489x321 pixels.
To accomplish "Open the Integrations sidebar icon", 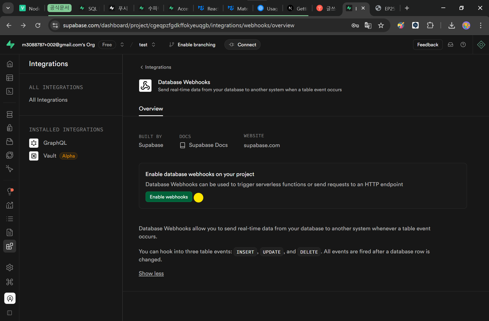I will [x=10, y=246].
